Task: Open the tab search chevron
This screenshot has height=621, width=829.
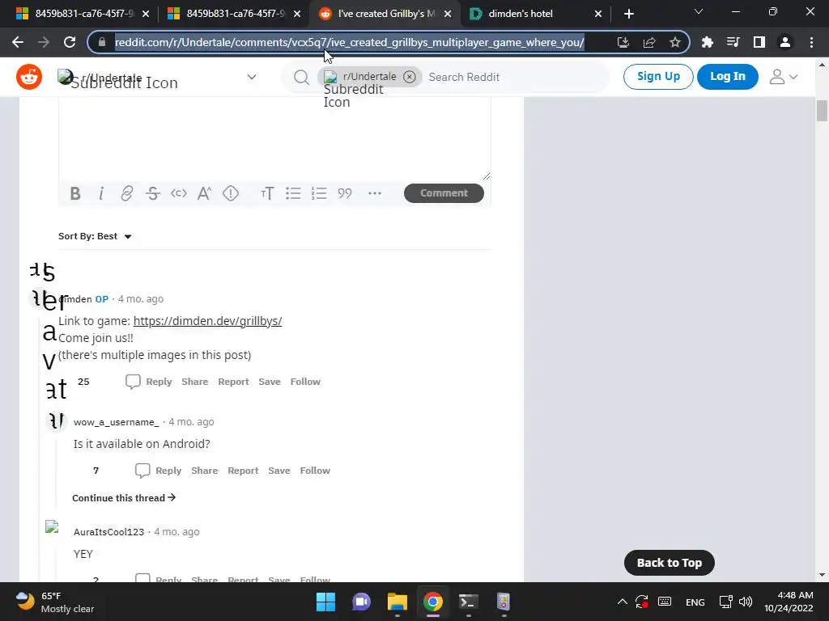Action: pyautogui.click(x=699, y=11)
